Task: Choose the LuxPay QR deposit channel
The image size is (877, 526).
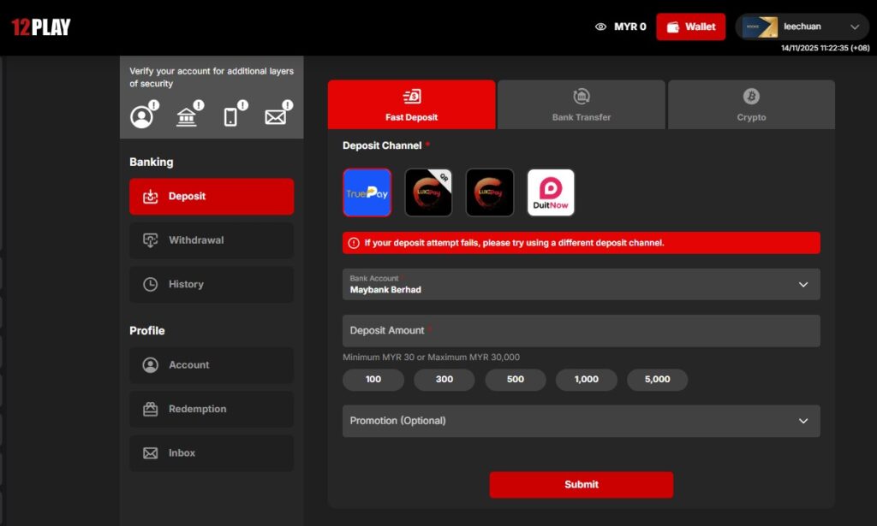Action: coord(428,192)
